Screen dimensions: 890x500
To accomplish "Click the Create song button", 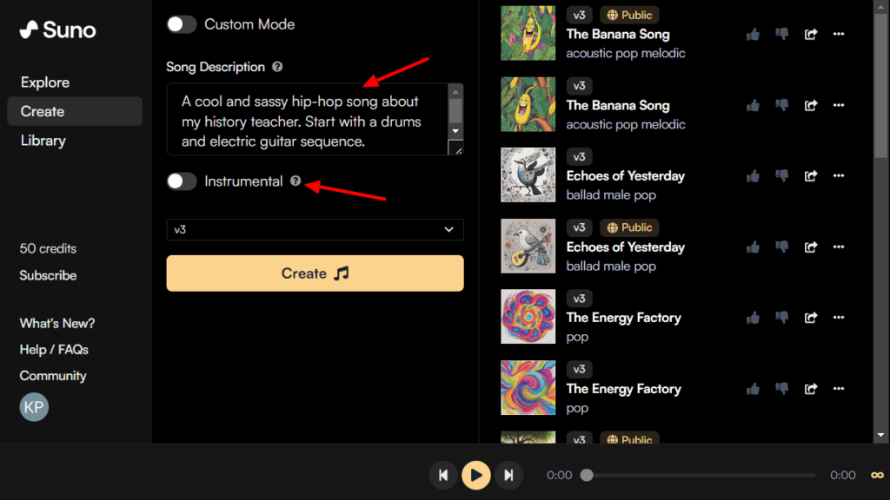I will click(x=315, y=273).
